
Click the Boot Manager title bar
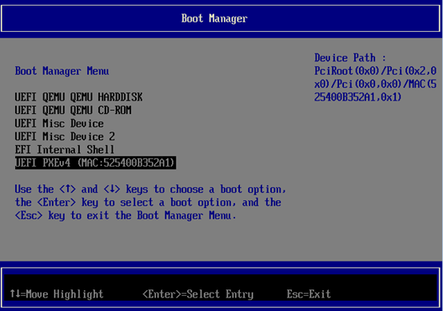click(x=221, y=18)
